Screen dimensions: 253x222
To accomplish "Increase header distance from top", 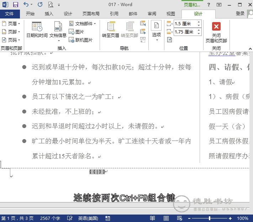I will 199,22.
